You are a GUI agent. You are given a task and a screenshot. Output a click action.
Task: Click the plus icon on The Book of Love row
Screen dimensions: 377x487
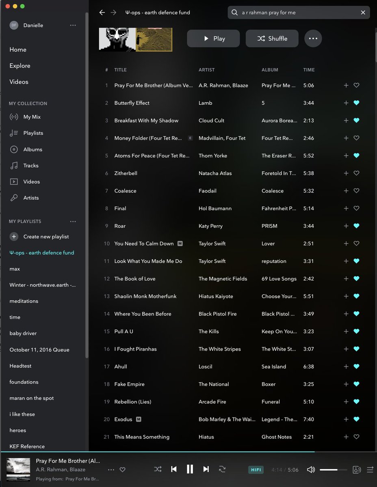pyautogui.click(x=346, y=279)
